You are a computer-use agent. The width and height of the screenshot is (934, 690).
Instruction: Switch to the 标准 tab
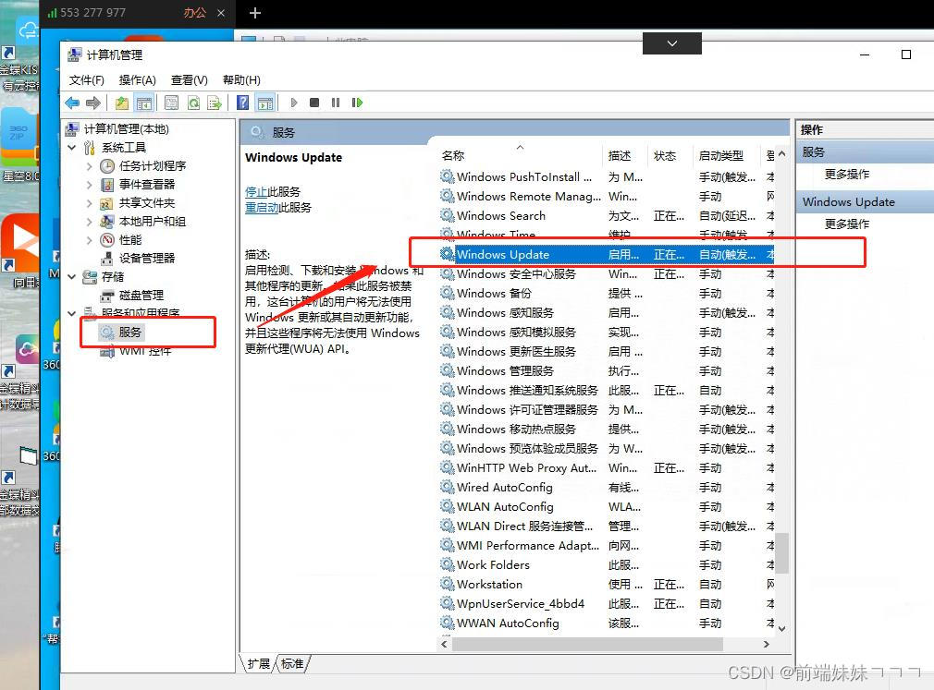[292, 664]
